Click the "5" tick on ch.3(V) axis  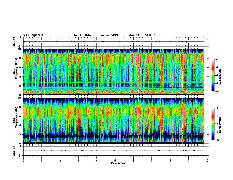20,146
